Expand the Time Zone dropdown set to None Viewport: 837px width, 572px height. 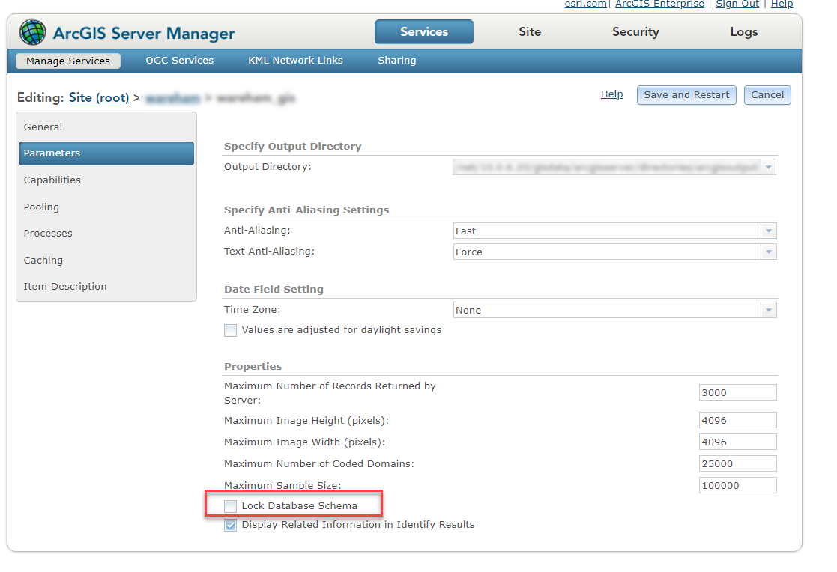[x=767, y=309]
